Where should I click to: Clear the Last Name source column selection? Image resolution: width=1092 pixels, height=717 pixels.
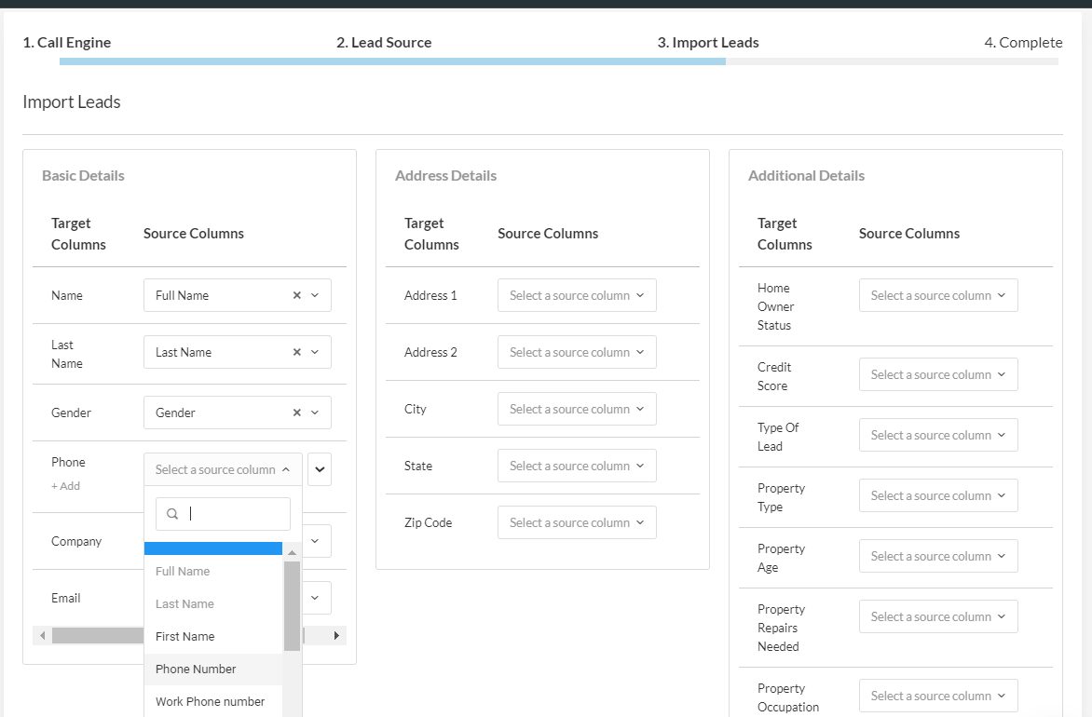coord(296,352)
